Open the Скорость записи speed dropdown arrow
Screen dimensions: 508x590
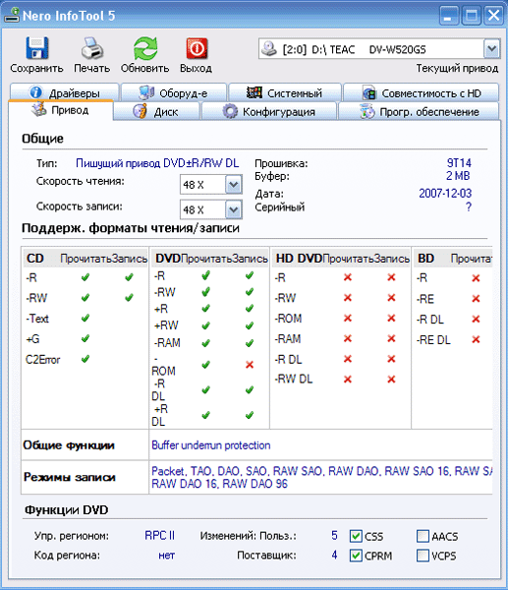[234, 209]
